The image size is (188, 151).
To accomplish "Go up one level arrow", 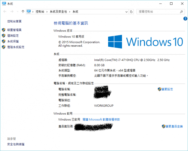I will [x=23, y=11].
